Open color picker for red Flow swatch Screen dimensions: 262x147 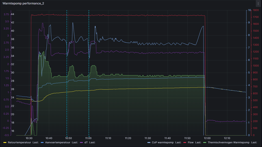pos(185,143)
